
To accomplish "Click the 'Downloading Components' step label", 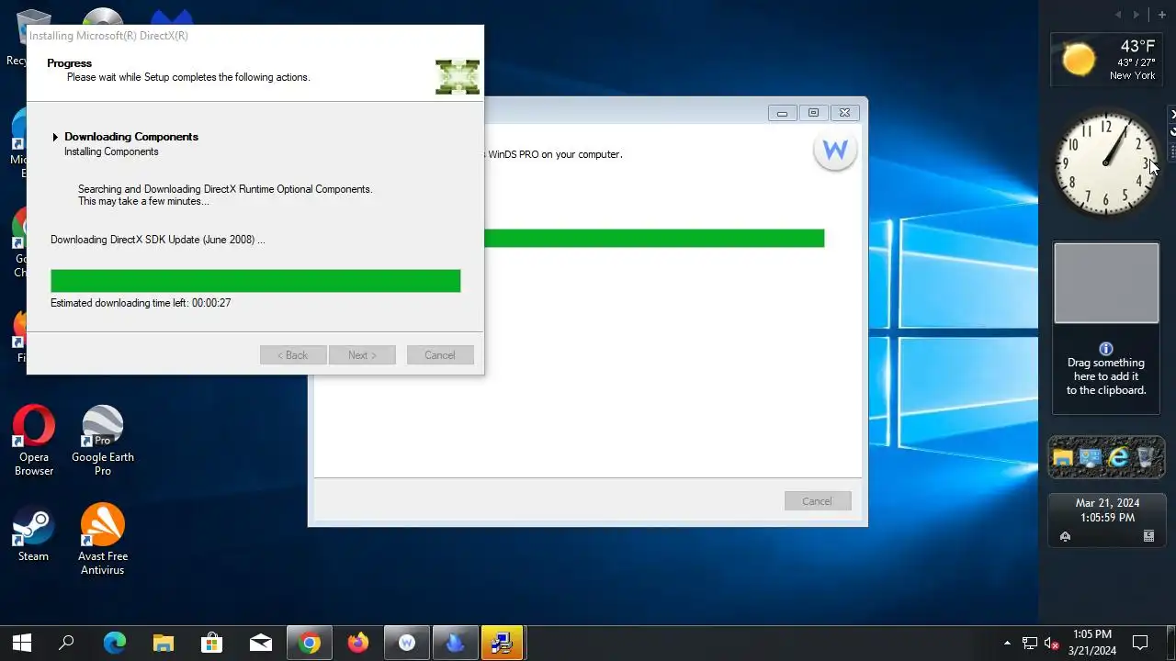I will (x=131, y=137).
